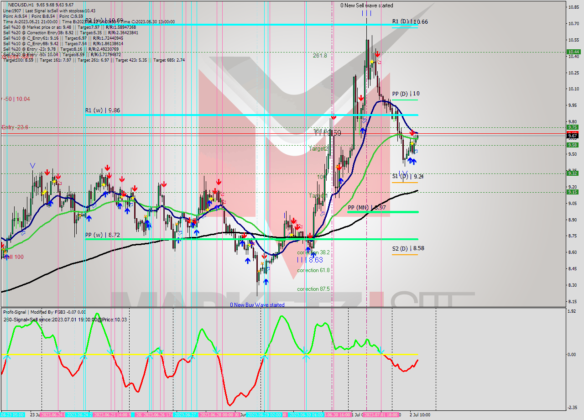584x420 pixels.
Task: Select the '2023.07.01 18:00' time marker
Action: click(x=381, y=415)
